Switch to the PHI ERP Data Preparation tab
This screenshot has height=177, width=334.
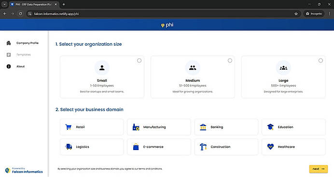click(x=34, y=4)
